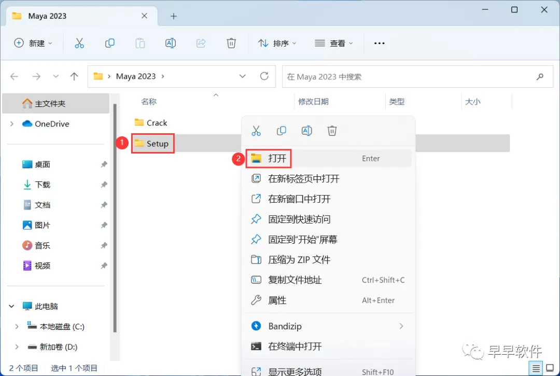Expand address bar history chevron
The image size is (560, 376).
pos(243,76)
